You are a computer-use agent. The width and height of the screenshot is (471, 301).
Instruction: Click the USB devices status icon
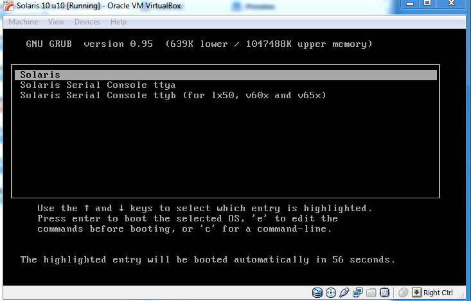pyautogui.click(x=344, y=292)
